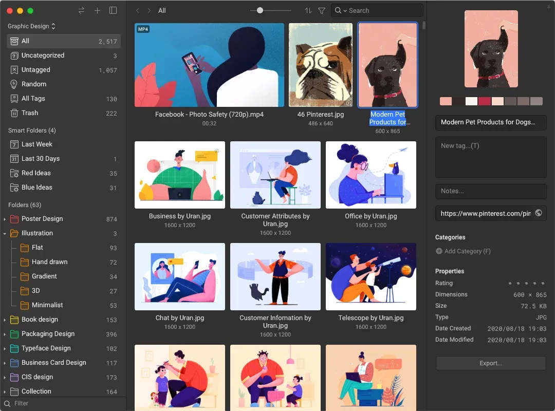Click the salmon pink color swatch
The width and height of the screenshot is (555, 411).
point(446,101)
